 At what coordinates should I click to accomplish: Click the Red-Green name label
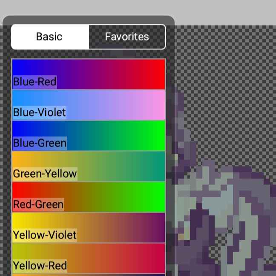(x=38, y=204)
